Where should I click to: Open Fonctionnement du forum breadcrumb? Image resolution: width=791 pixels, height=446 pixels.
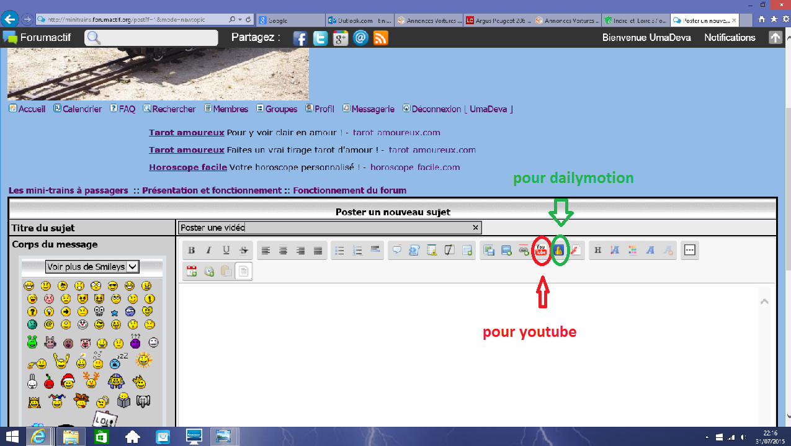[350, 190]
